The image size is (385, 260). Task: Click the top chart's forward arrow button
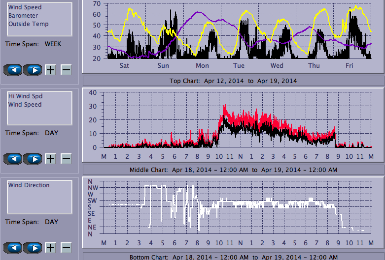pyautogui.click(x=33, y=69)
